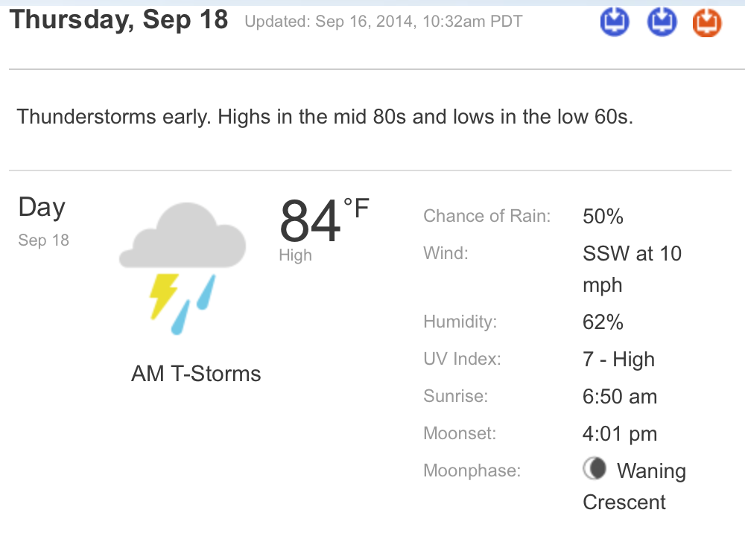Click the °F temperature unit label

coord(356,208)
